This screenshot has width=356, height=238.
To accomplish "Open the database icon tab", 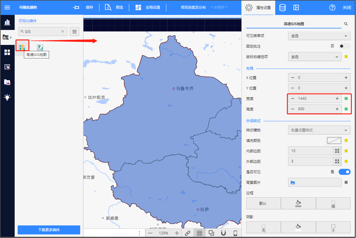I will (x=282, y=7).
